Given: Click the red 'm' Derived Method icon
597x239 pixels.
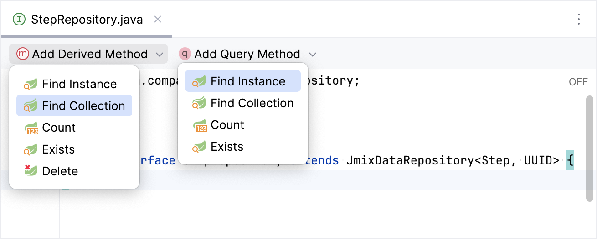Looking at the screenshot, I should pos(22,54).
